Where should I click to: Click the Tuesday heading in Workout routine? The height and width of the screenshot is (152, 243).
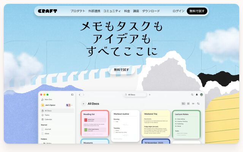(x=117, y=128)
